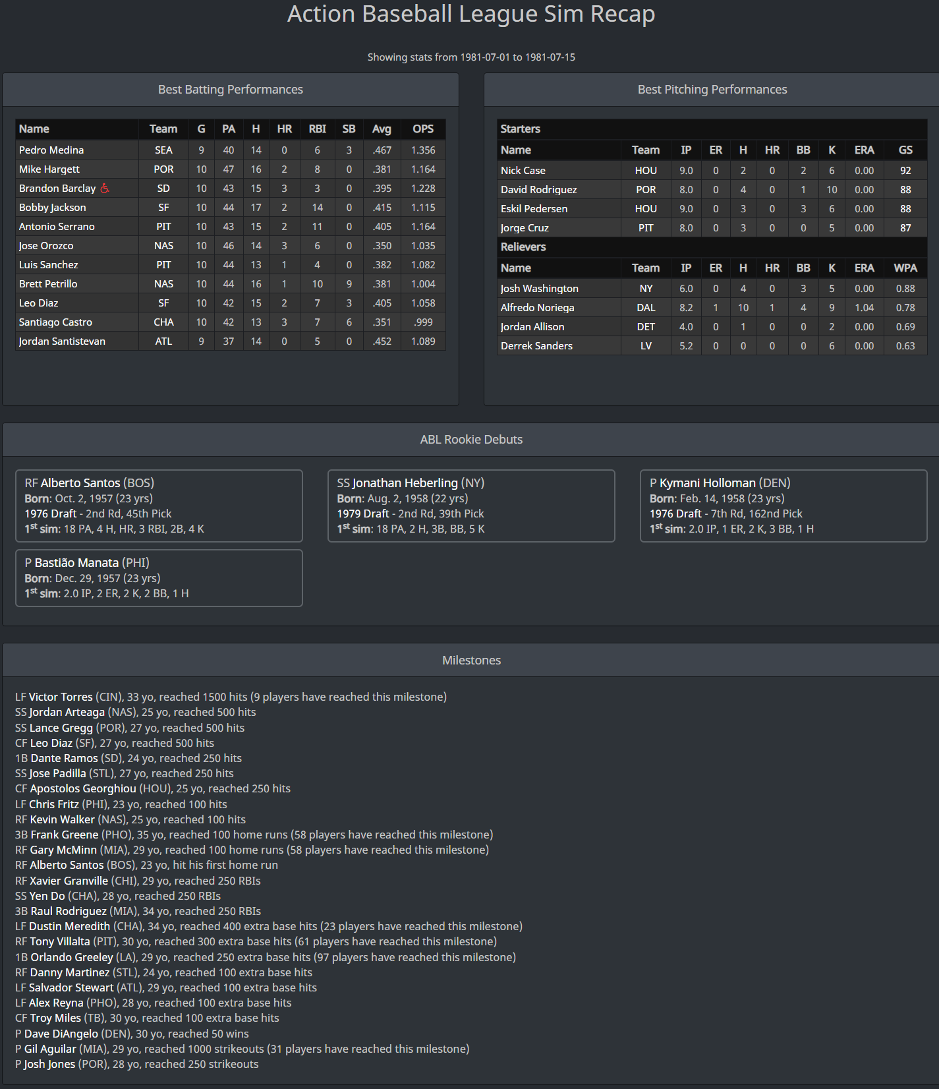Open Nick Case's player profile

click(523, 171)
